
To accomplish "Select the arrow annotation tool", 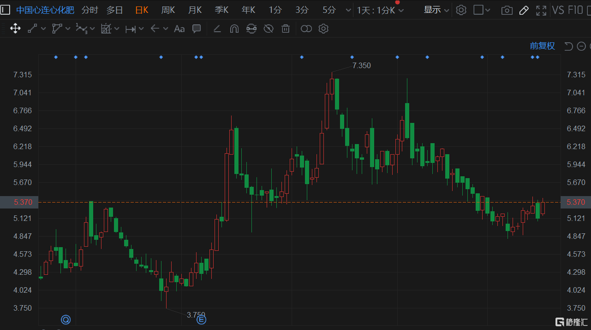I will pos(155,29).
